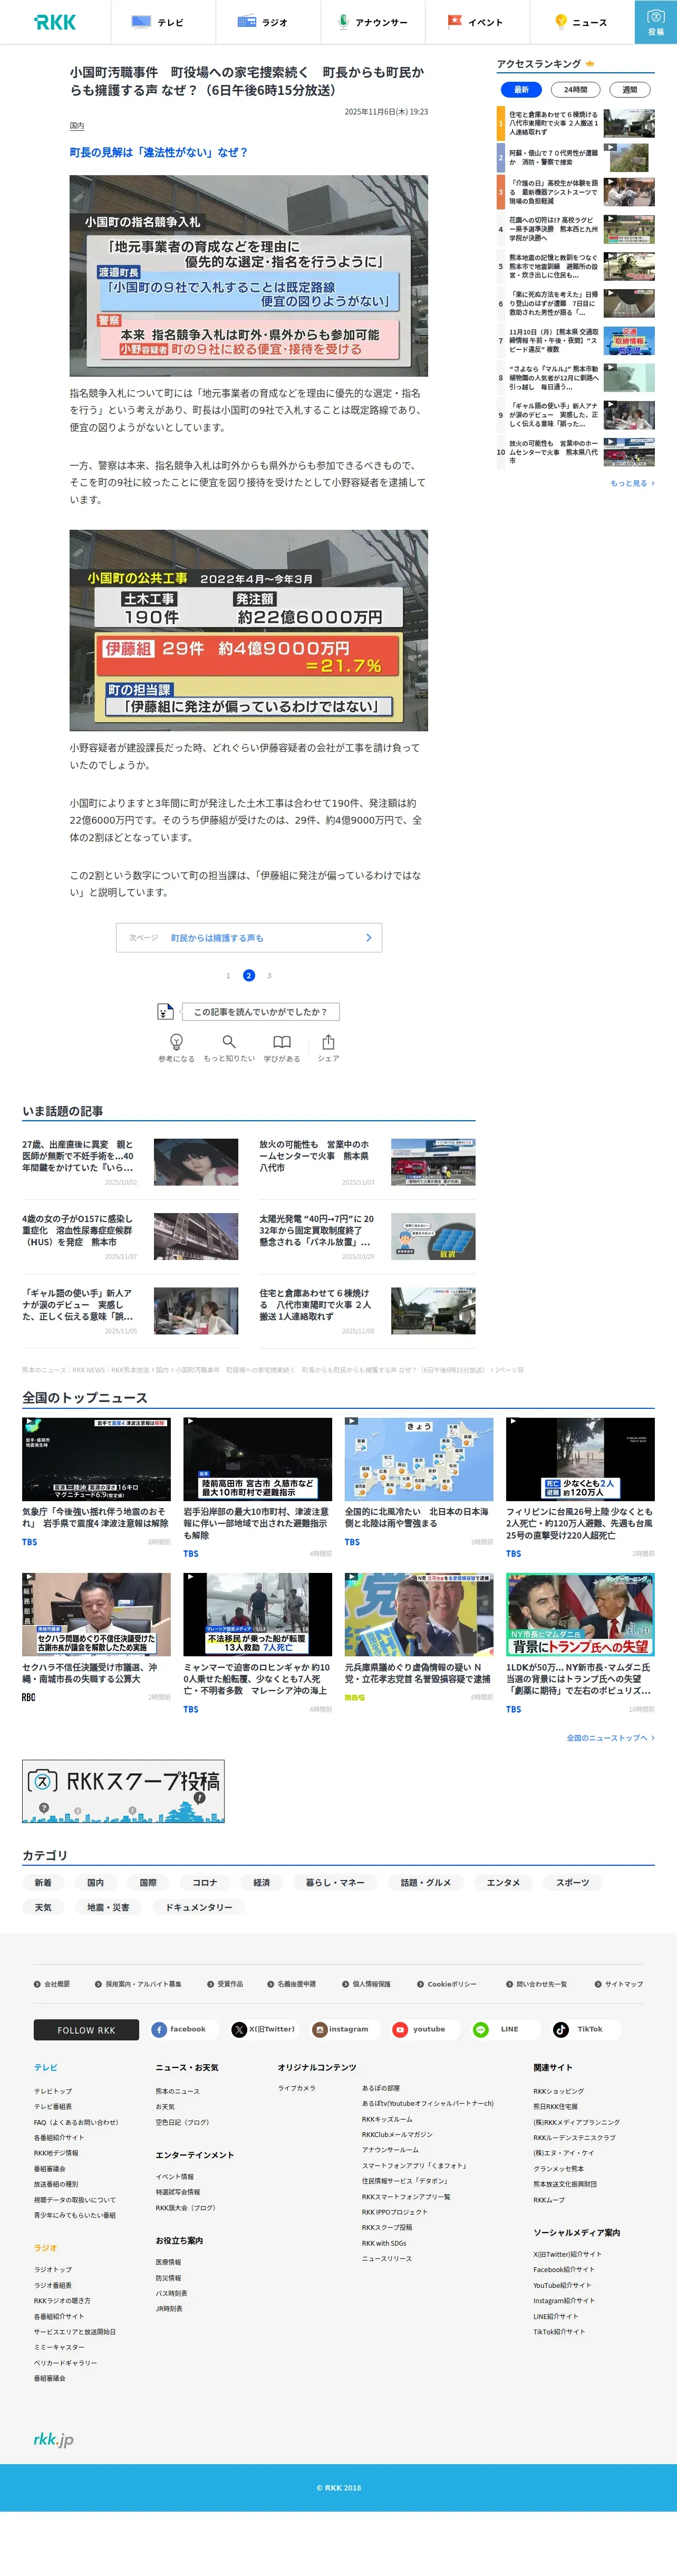Select the コロナ category chip
The height and width of the screenshot is (2576, 677).
pos(205,1882)
